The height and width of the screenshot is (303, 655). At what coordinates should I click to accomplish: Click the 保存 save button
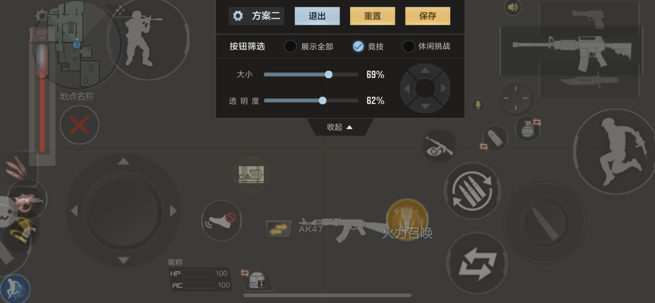click(x=428, y=16)
